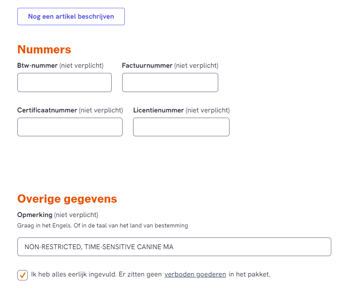Select the Certificaatnummer input field
This screenshot has height=293, width=363.
(70, 127)
